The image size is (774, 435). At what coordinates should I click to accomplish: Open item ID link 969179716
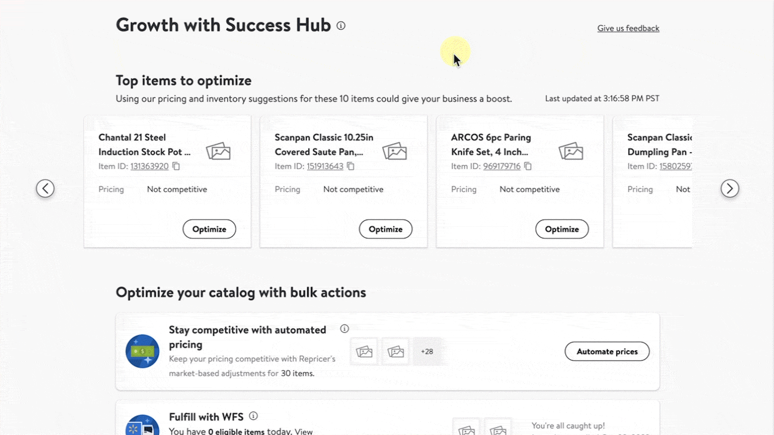(x=502, y=166)
